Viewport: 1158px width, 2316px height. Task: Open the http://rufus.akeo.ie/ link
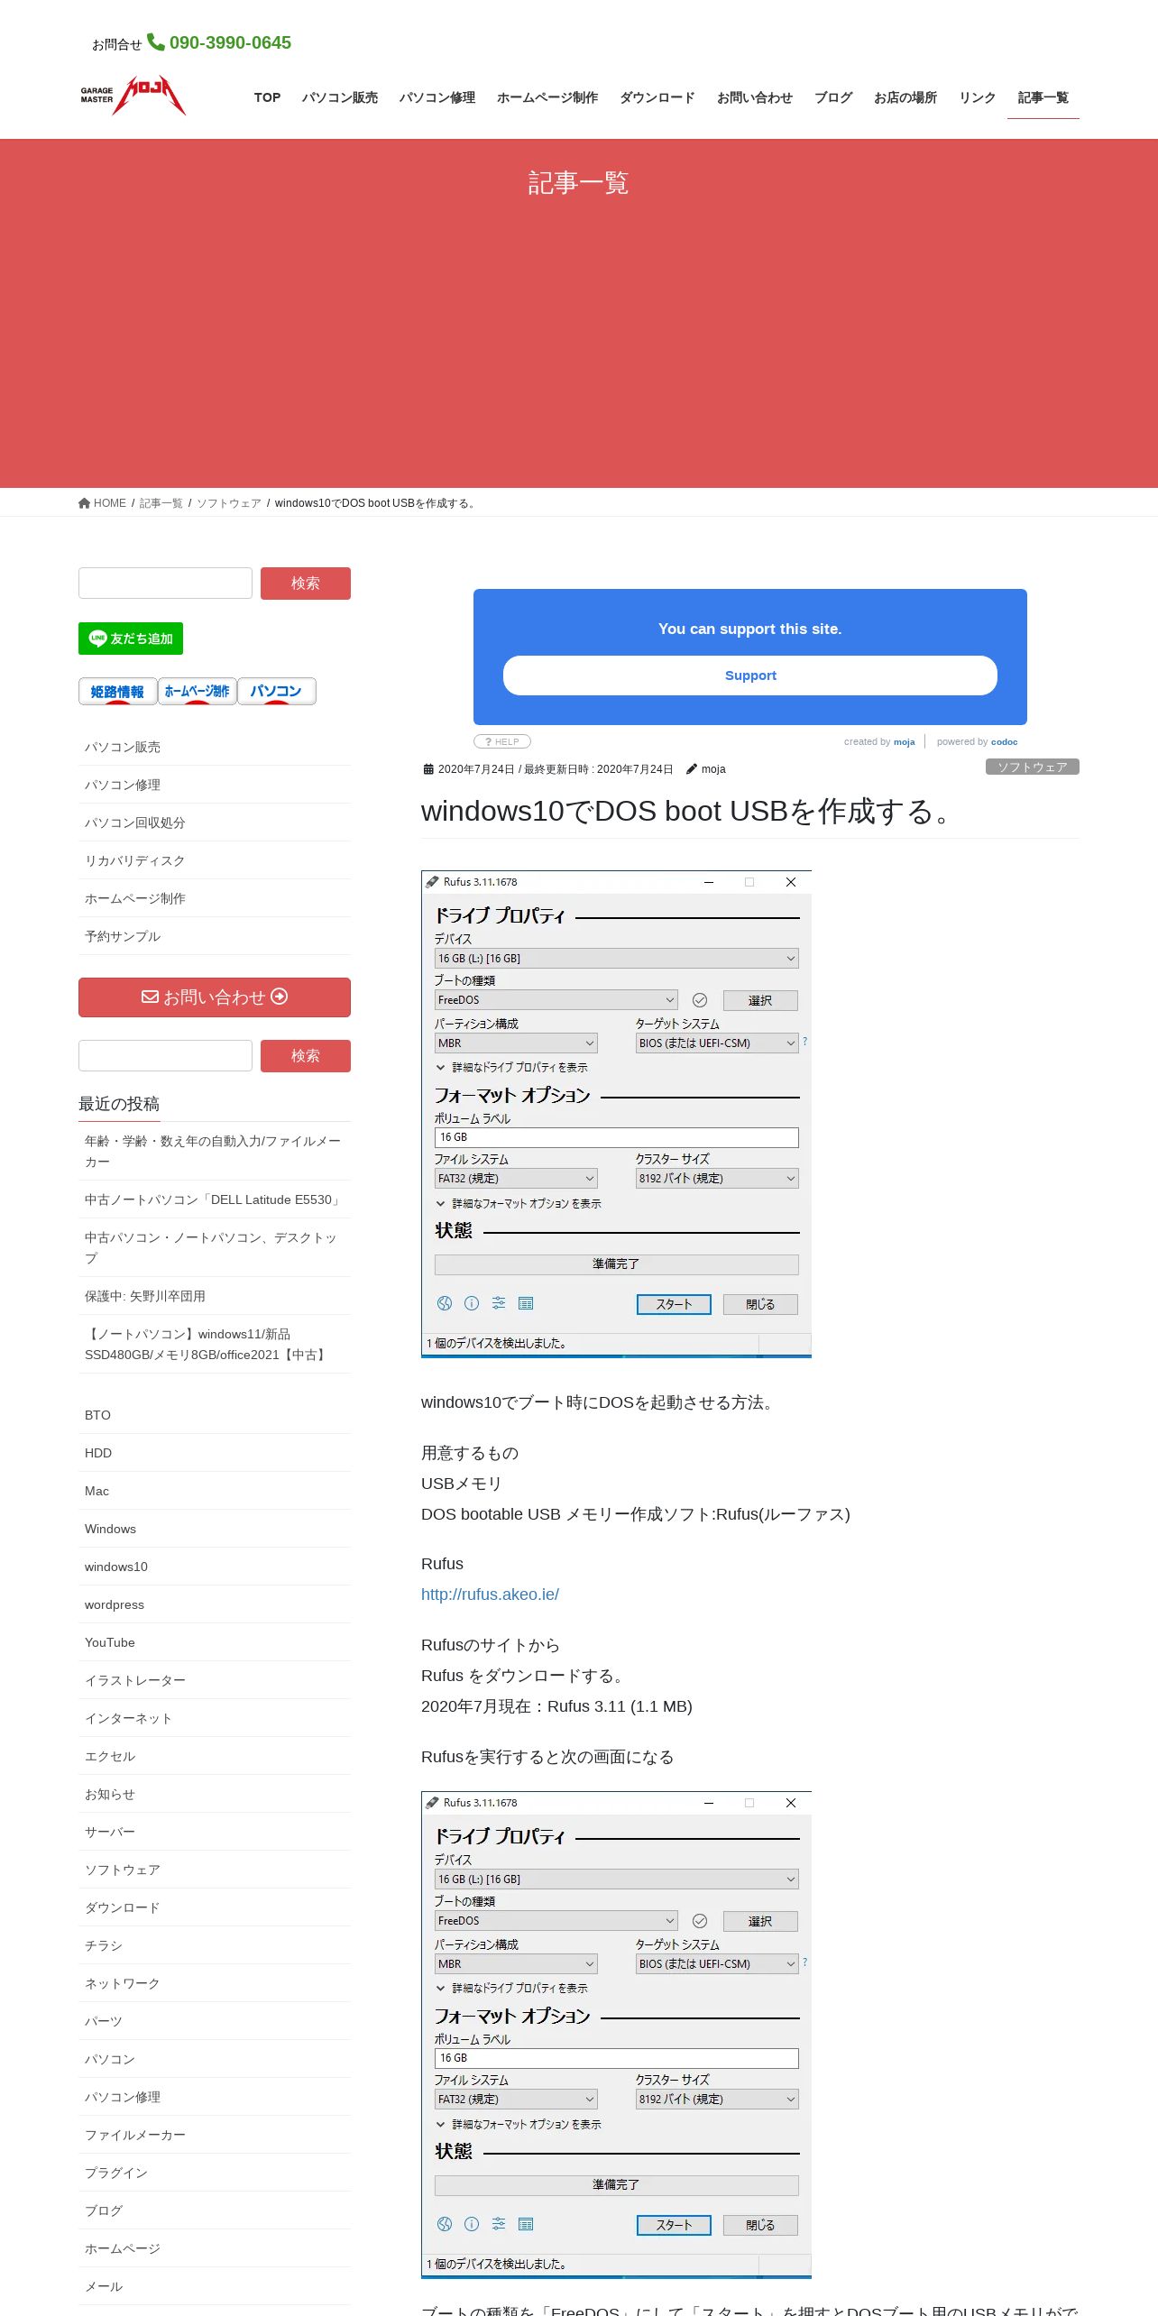490,1595
